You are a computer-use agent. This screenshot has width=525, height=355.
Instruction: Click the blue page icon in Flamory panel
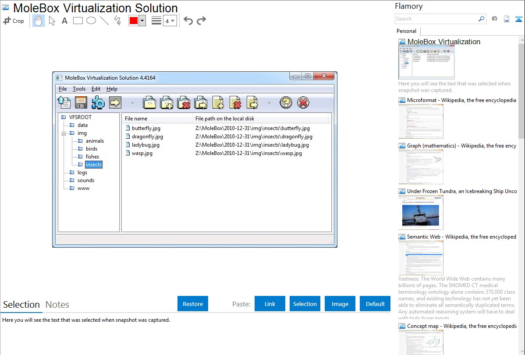(507, 19)
